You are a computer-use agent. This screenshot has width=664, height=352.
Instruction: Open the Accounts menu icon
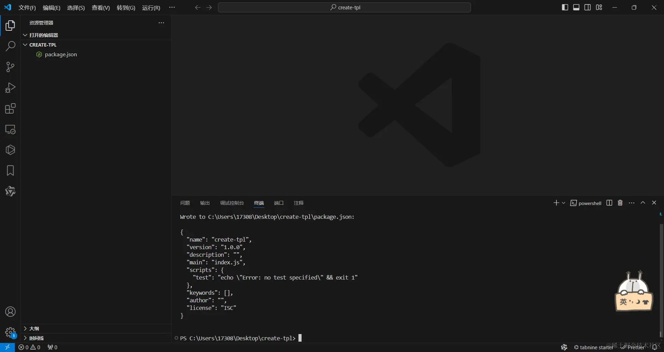[x=10, y=312]
